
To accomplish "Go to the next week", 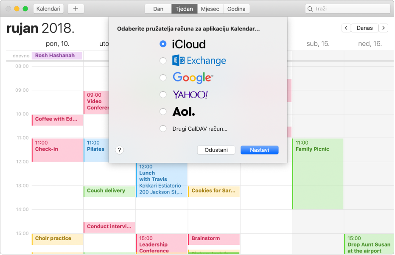I will coord(384,28).
